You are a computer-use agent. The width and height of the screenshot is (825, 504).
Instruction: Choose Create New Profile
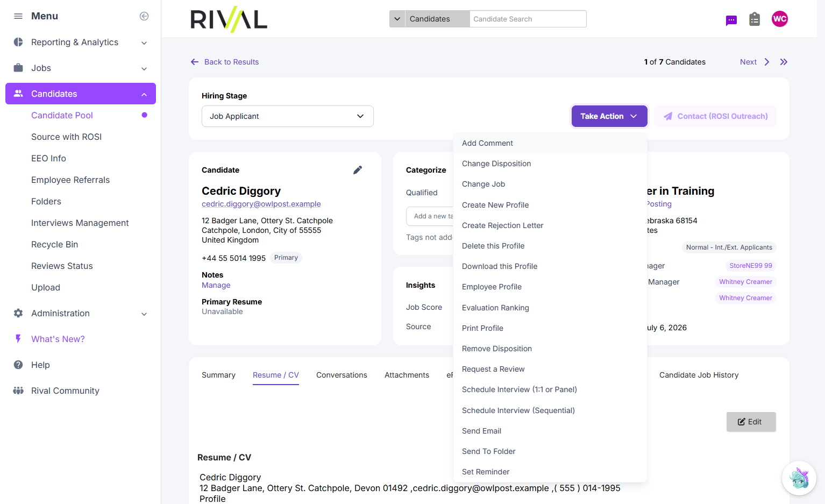(550, 205)
